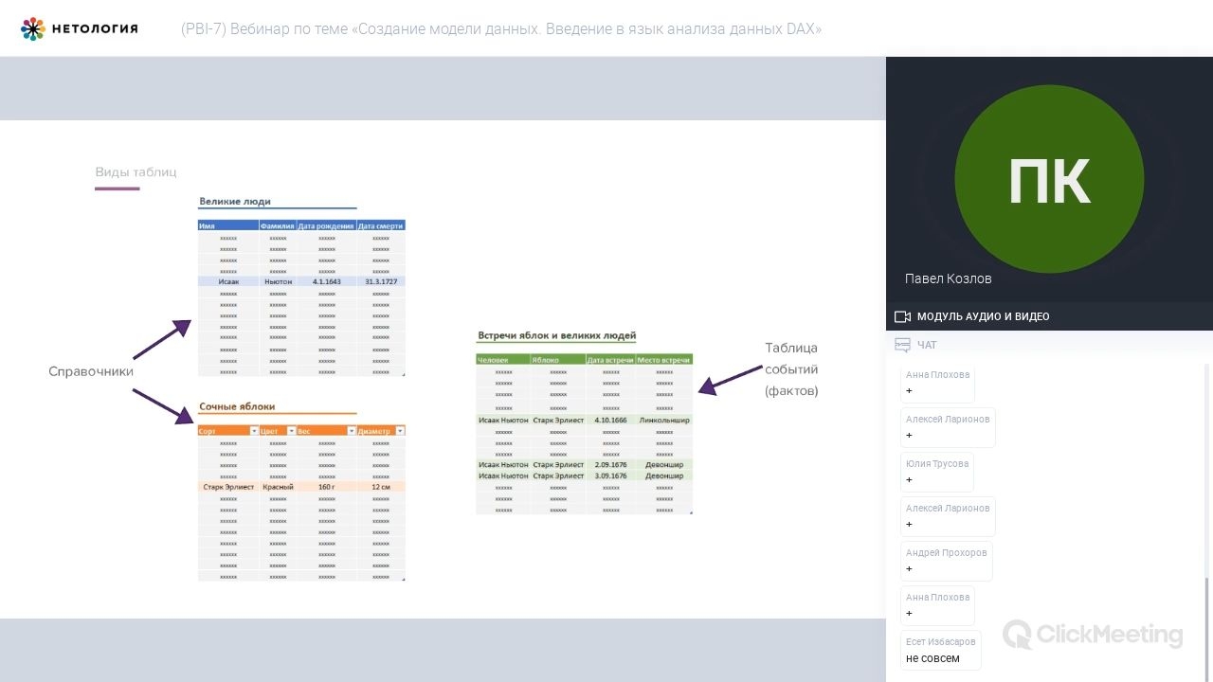Click the ПК presenter avatar circle
Viewport: 1213px width, 682px height.
point(1049,179)
